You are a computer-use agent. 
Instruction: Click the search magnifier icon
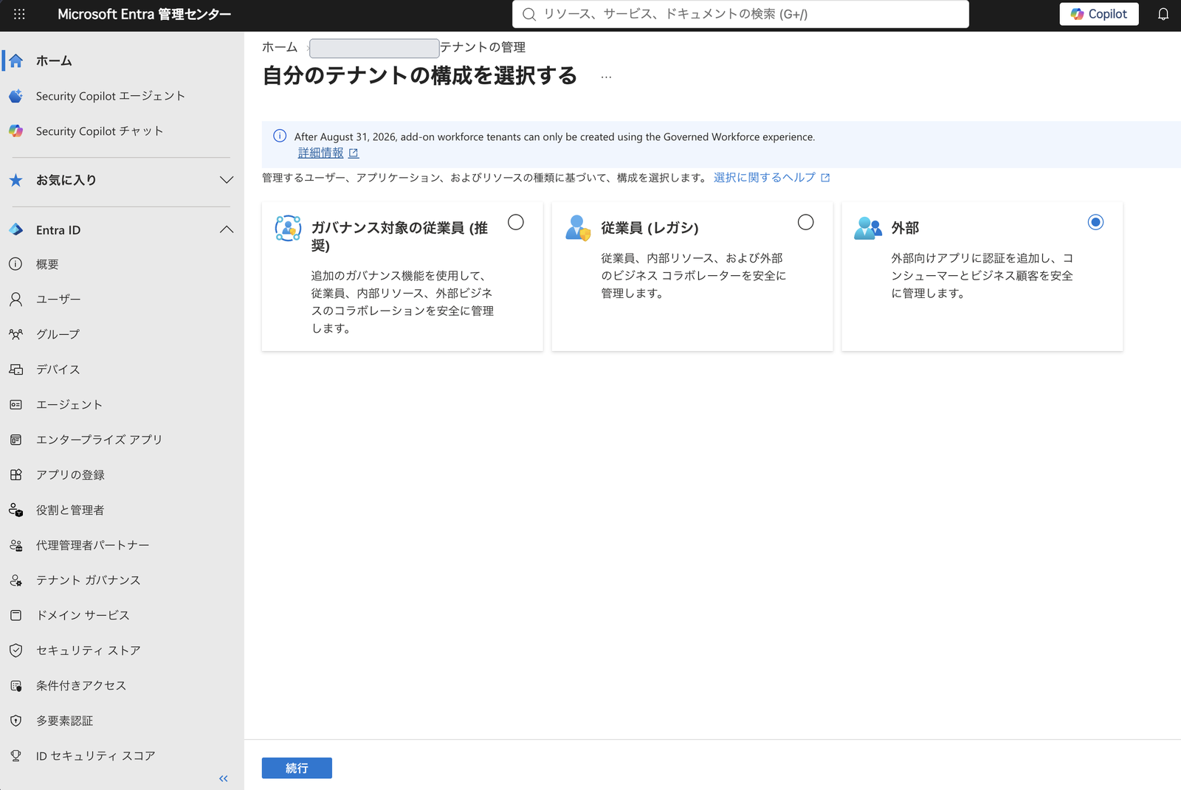pos(528,14)
